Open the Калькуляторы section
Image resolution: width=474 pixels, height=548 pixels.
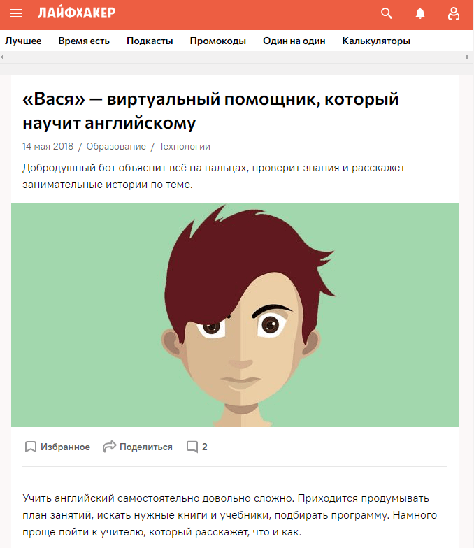pos(376,41)
